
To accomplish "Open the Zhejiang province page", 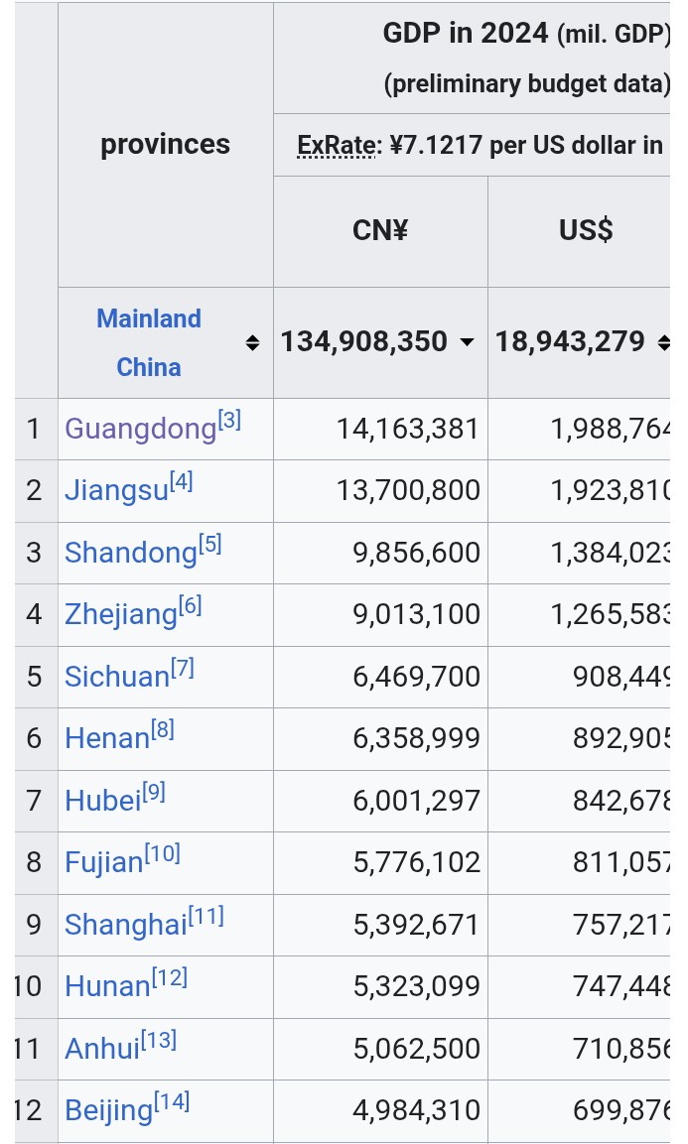I will tap(120, 615).
